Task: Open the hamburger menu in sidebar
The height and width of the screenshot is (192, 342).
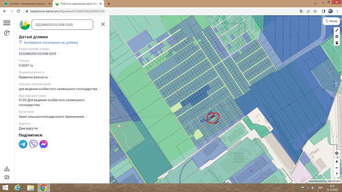Action: click(7, 23)
